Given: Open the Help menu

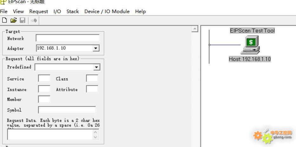Looking at the screenshot, I should (141, 11).
